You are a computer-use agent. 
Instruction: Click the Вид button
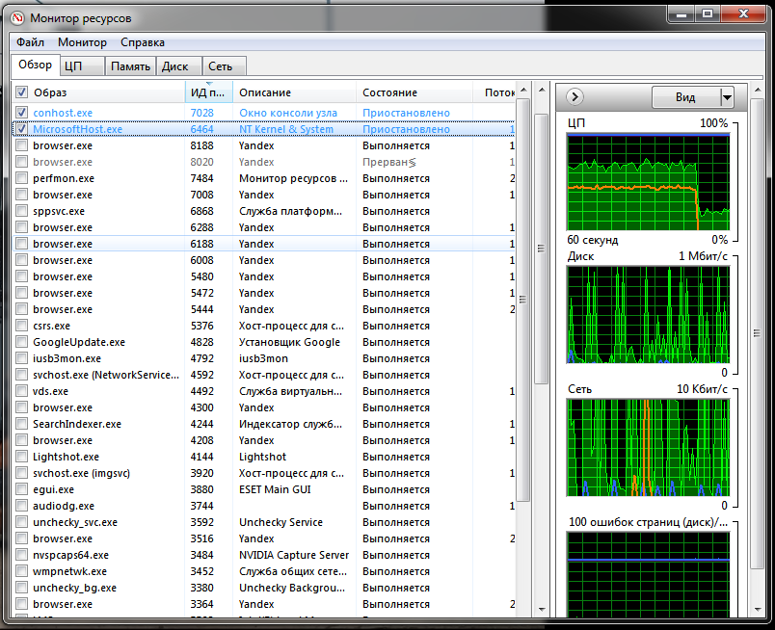point(685,97)
